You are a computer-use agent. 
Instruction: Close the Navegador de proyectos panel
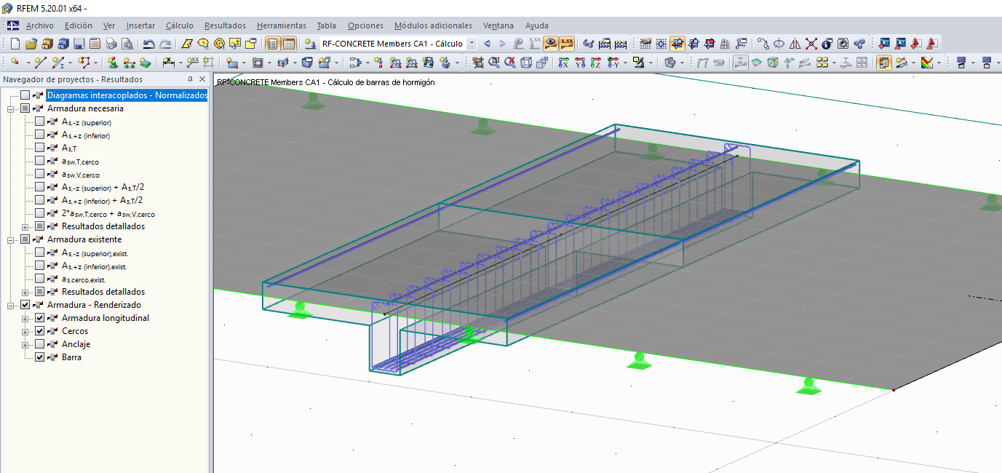click(202, 79)
